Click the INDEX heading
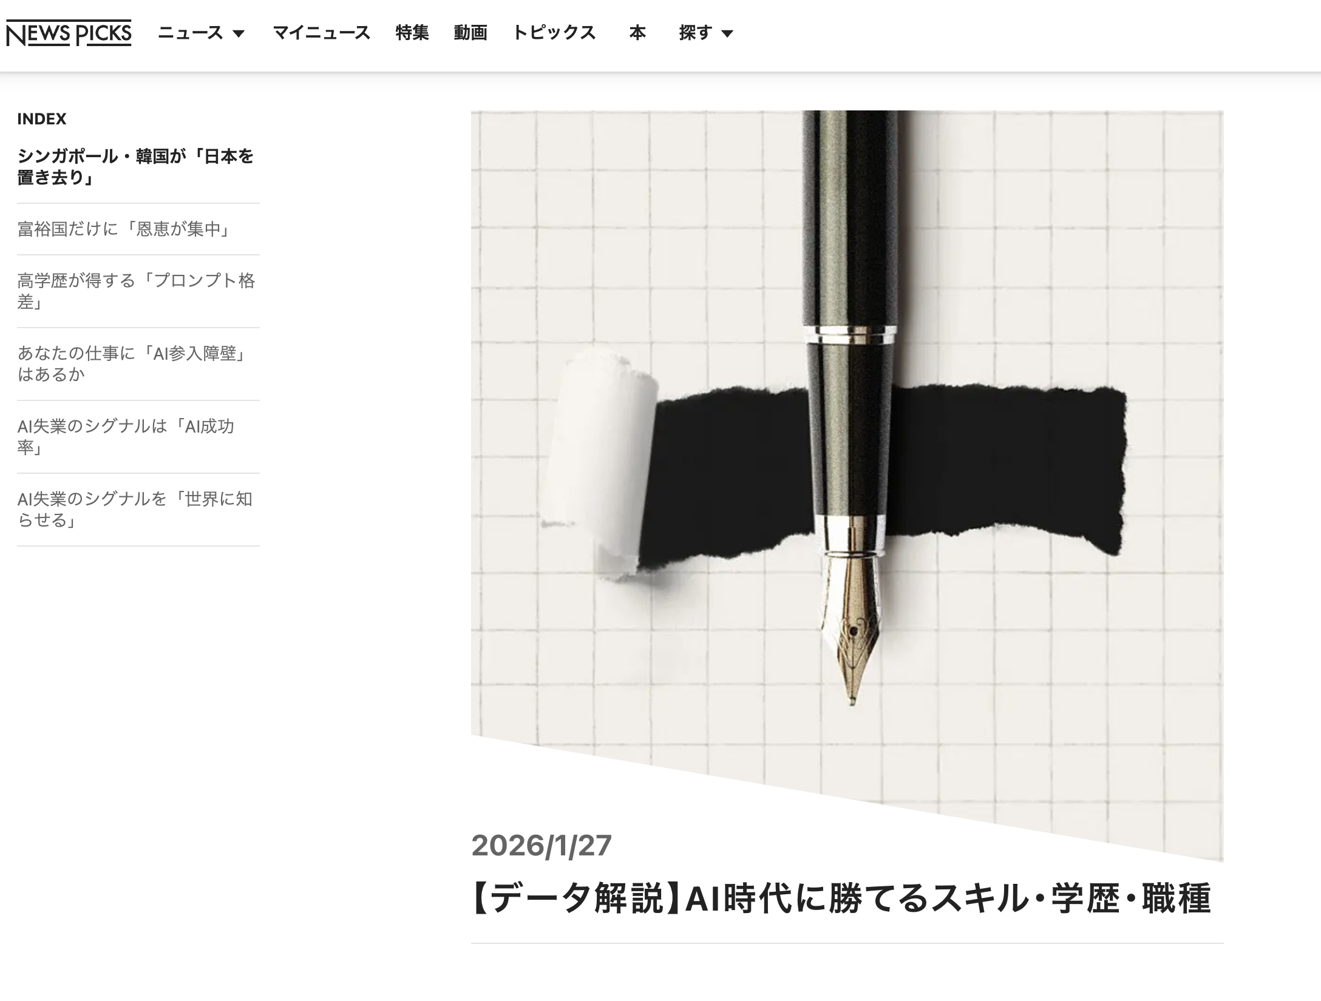The width and height of the screenshot is (1321, 1001). [x=42, y=119]
